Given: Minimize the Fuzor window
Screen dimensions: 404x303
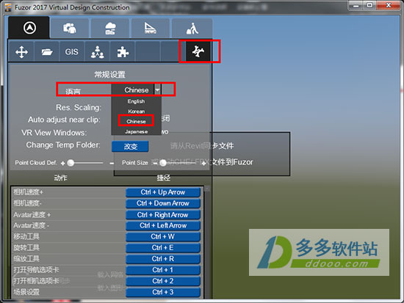Looking at the screenshot, I should pyautogui.click(x=356, y=5).
